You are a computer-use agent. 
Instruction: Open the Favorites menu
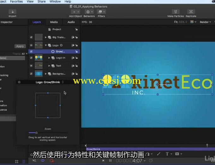click(x=16, y=2)
